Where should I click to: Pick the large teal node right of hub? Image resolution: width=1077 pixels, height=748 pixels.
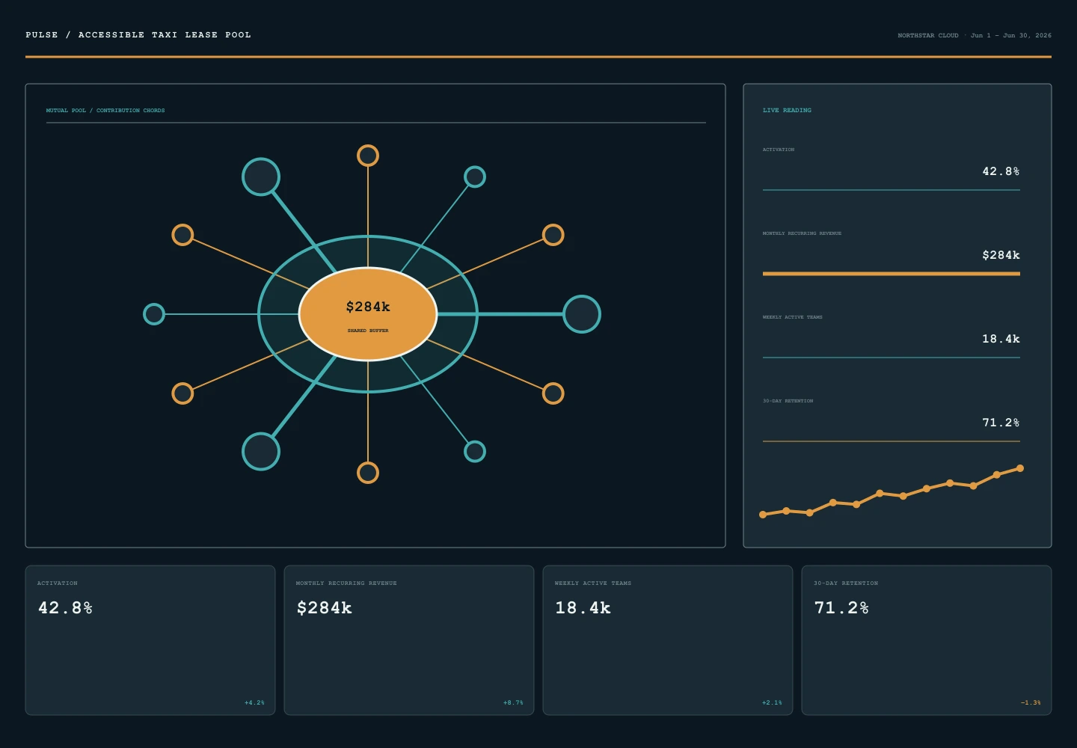pos(582,314)
